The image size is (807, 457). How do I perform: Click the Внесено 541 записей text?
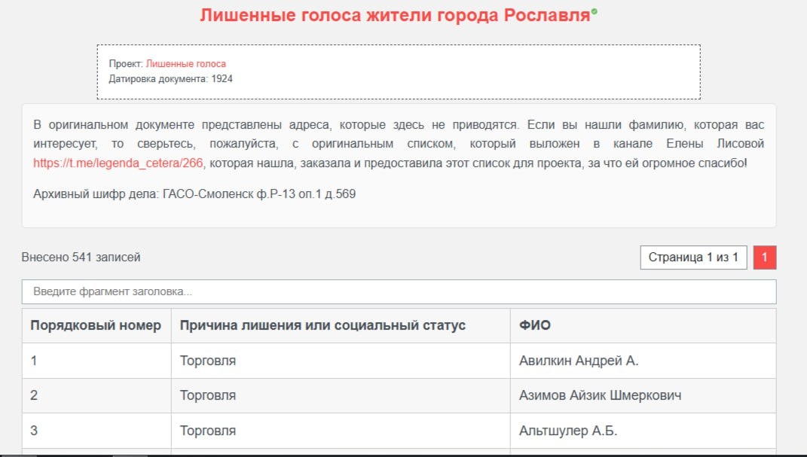point(81,257)
